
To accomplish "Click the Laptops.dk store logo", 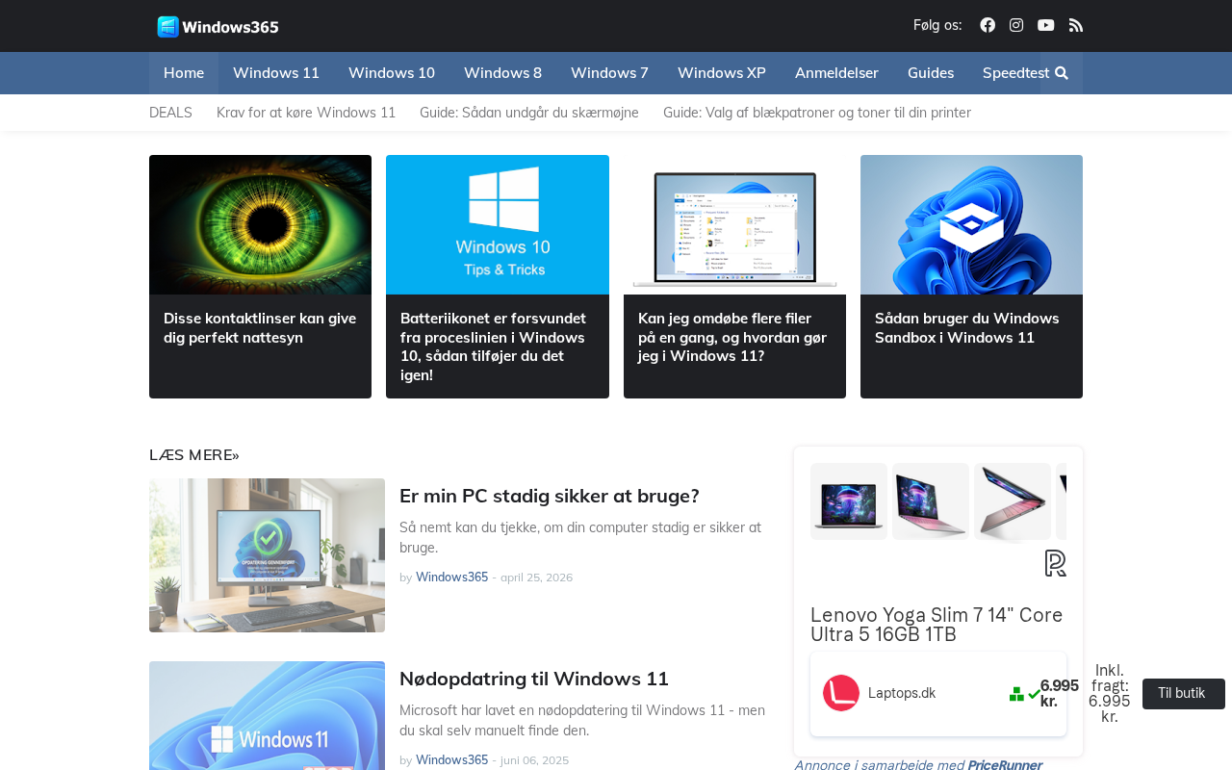I will pos(841,693).
